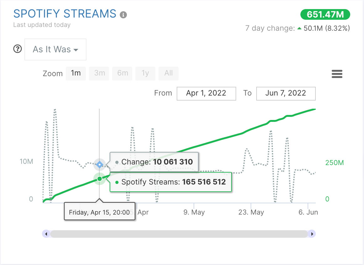Click the horizontal chart navigator scrollbar
364x265 pixels.
(x=179, y=234)
